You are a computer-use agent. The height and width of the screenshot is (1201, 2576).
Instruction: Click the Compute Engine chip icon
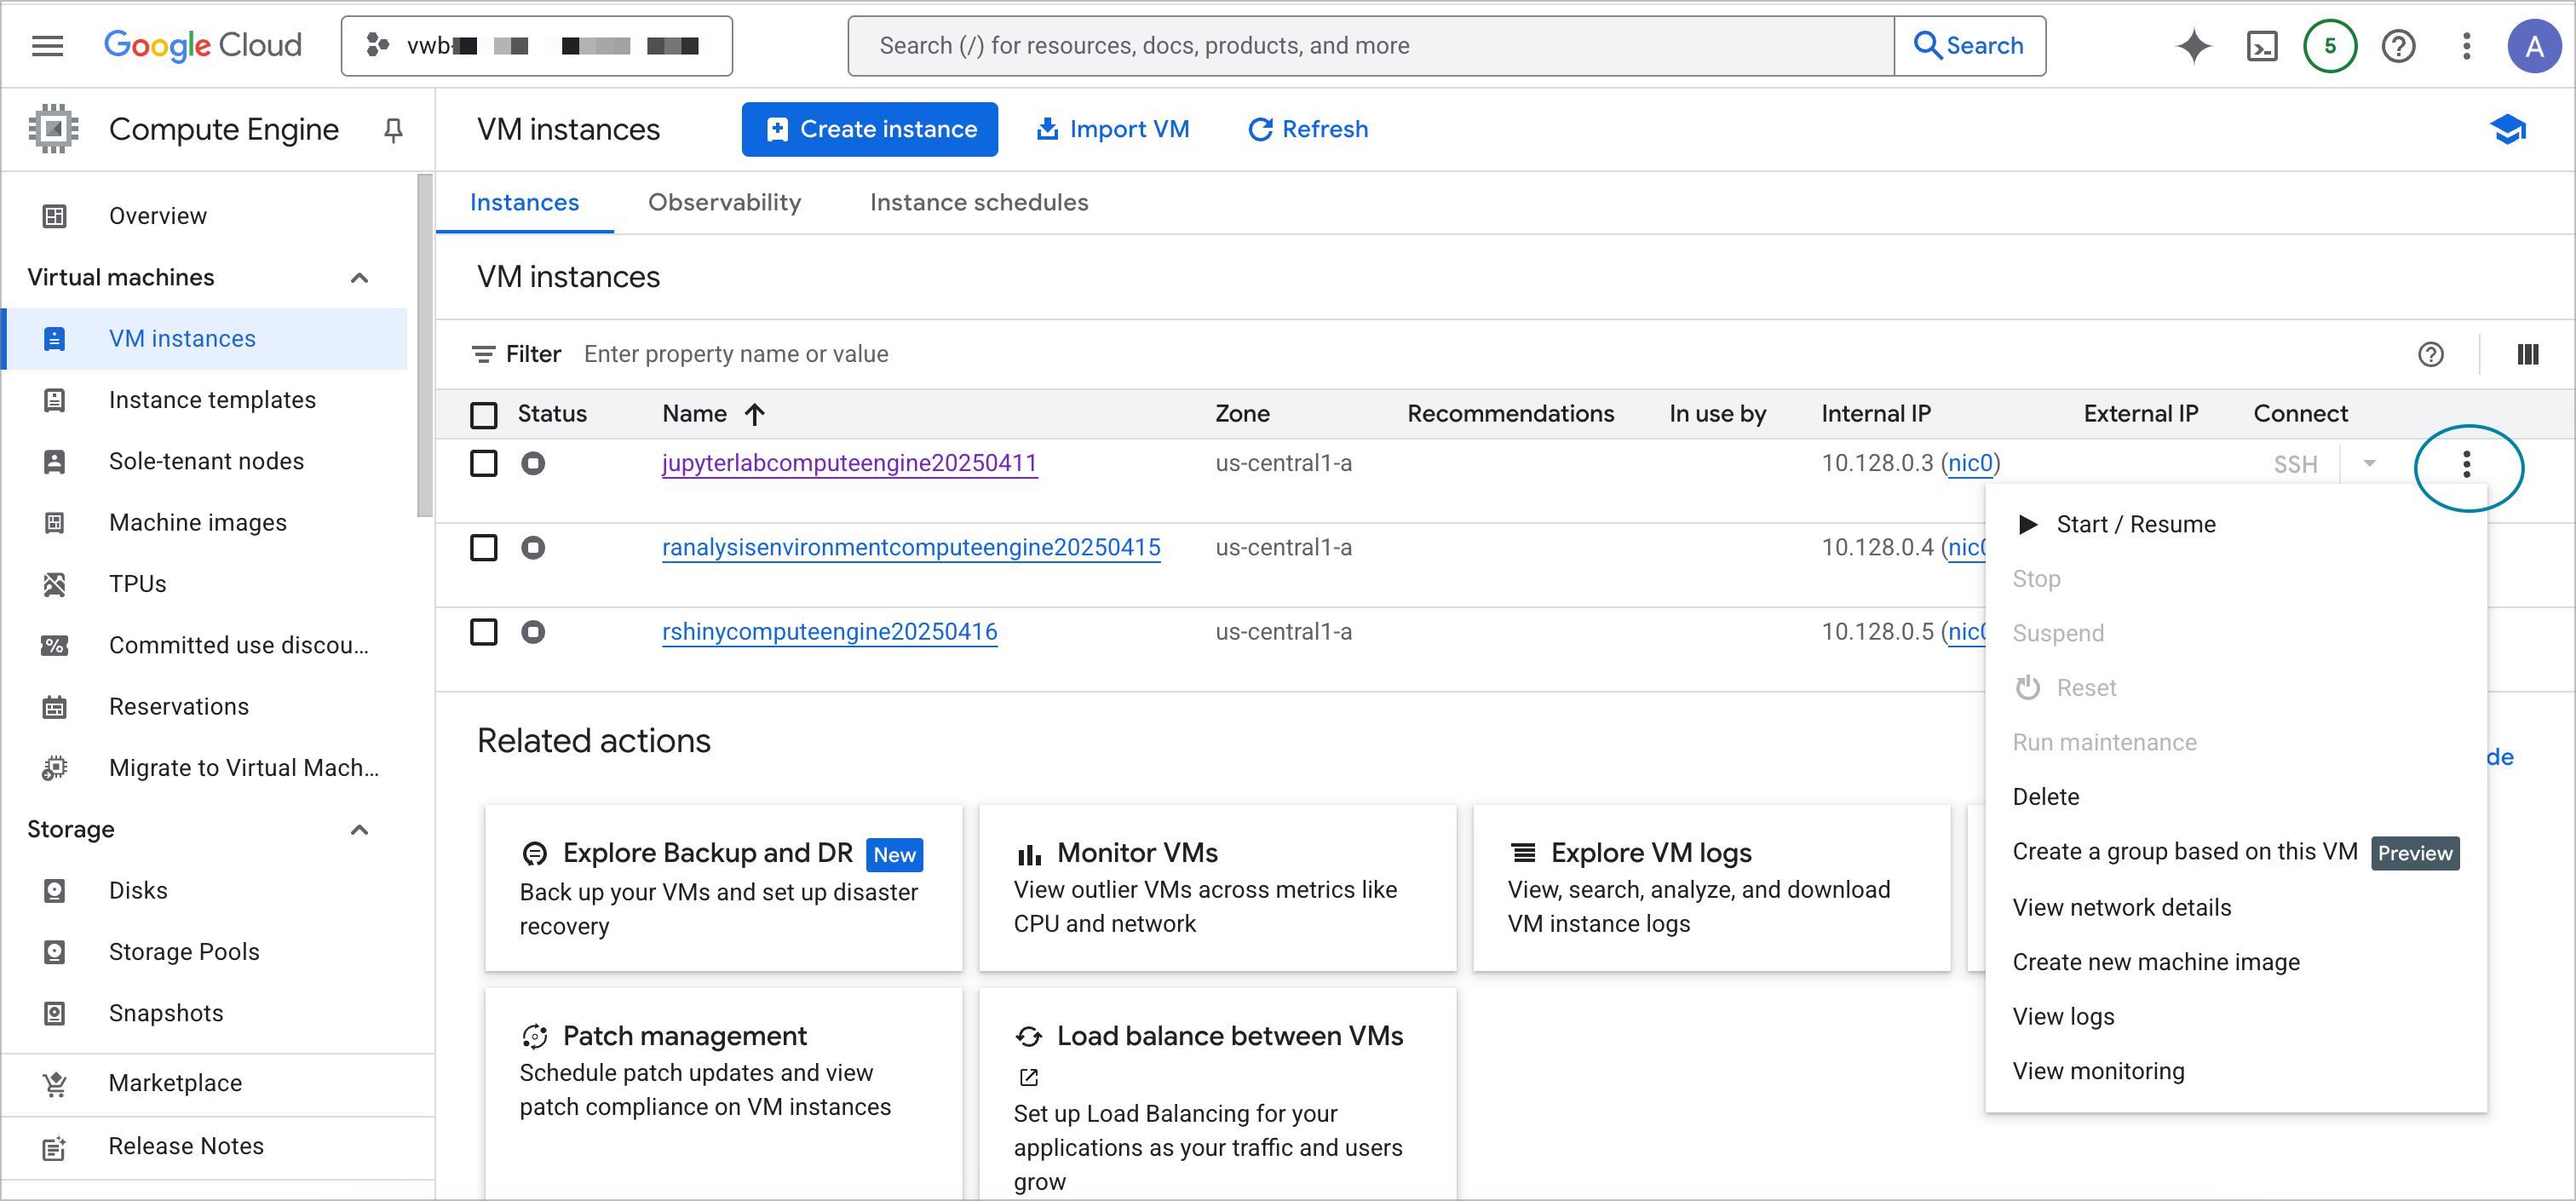[53, 129]
